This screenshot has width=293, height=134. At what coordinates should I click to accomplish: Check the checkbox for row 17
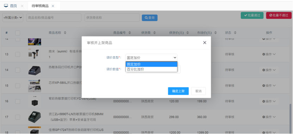tap(18, 117)
